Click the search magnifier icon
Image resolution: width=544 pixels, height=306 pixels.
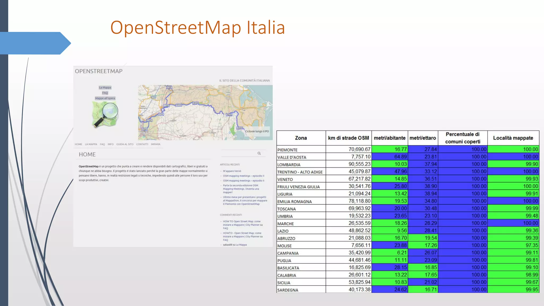click(x=259, y=153)
